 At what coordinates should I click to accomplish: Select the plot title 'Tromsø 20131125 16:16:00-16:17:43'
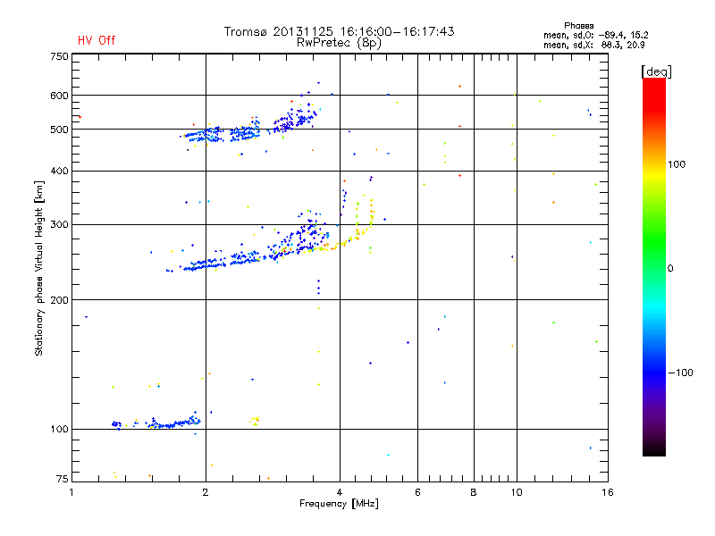pyautogui.click(x=339, y=31)
